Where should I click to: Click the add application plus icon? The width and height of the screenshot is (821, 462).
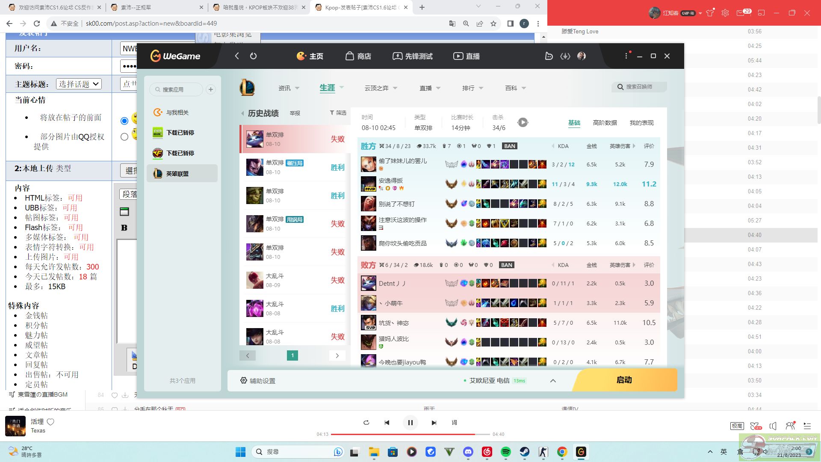pyautogui.click(x=210, y=89)
